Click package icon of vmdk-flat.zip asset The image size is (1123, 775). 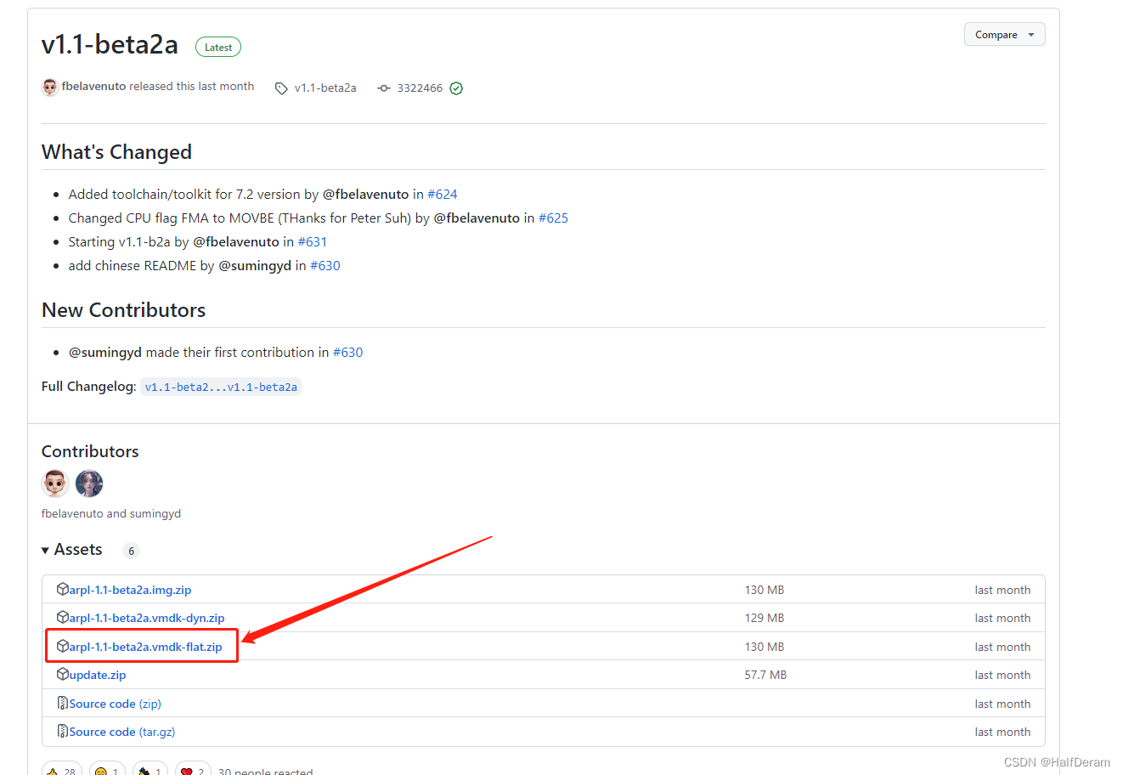click(63, 646)
